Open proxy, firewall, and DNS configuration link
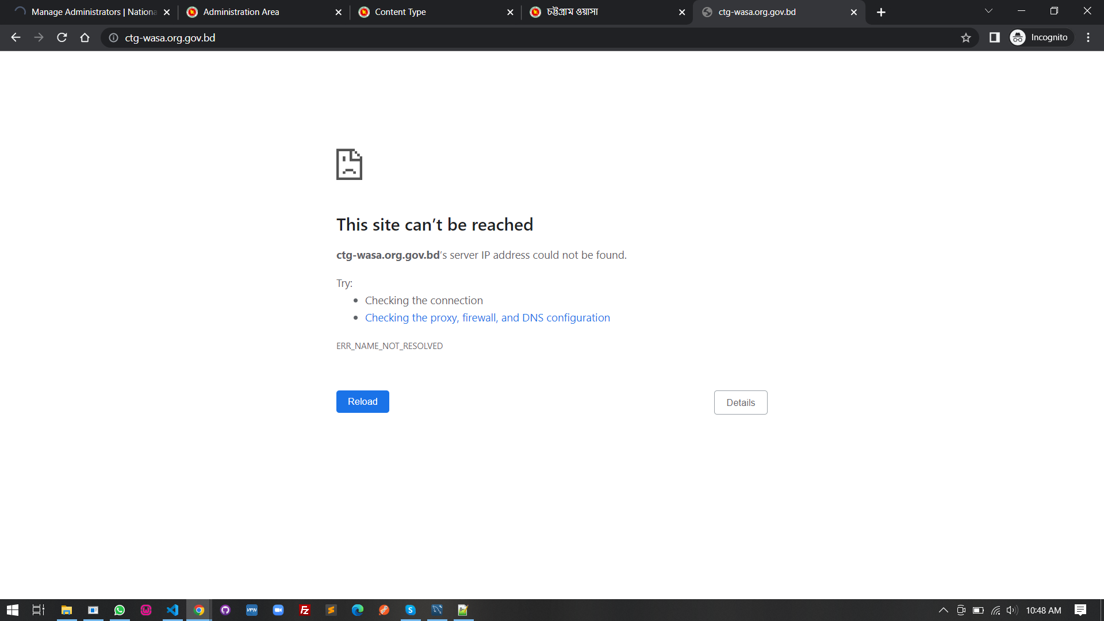1104x621 pixels. tap(487, 317)
